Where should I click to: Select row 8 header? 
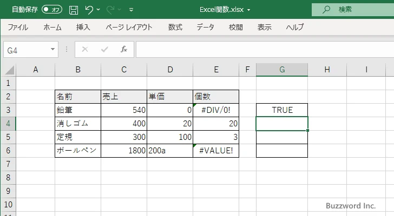point(8,178)
